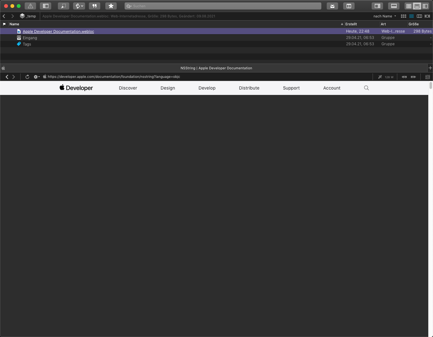This screenshot has height=337, width=433.
Task: Go forward in the web preview
Action: coord(14,77)
